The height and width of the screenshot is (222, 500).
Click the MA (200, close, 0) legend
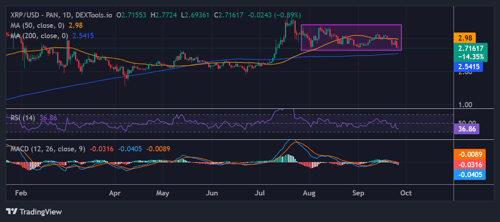[40, 35]
